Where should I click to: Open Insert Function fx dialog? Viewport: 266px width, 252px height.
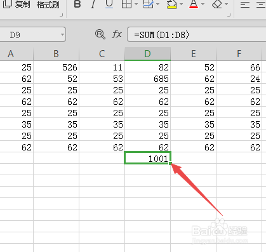point(117,34)
